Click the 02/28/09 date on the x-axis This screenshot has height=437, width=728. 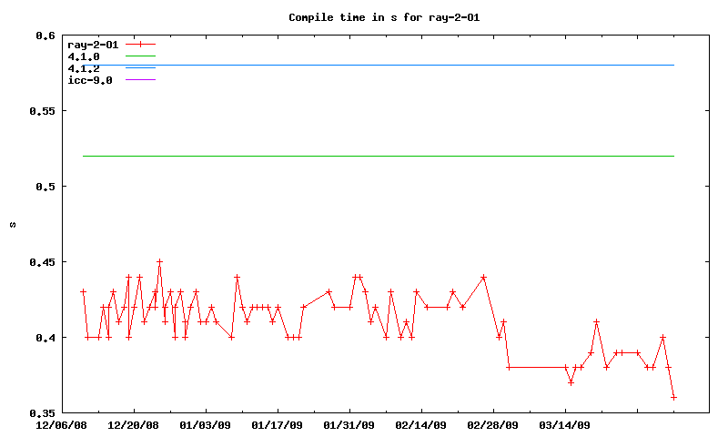(x=493, y=425)
